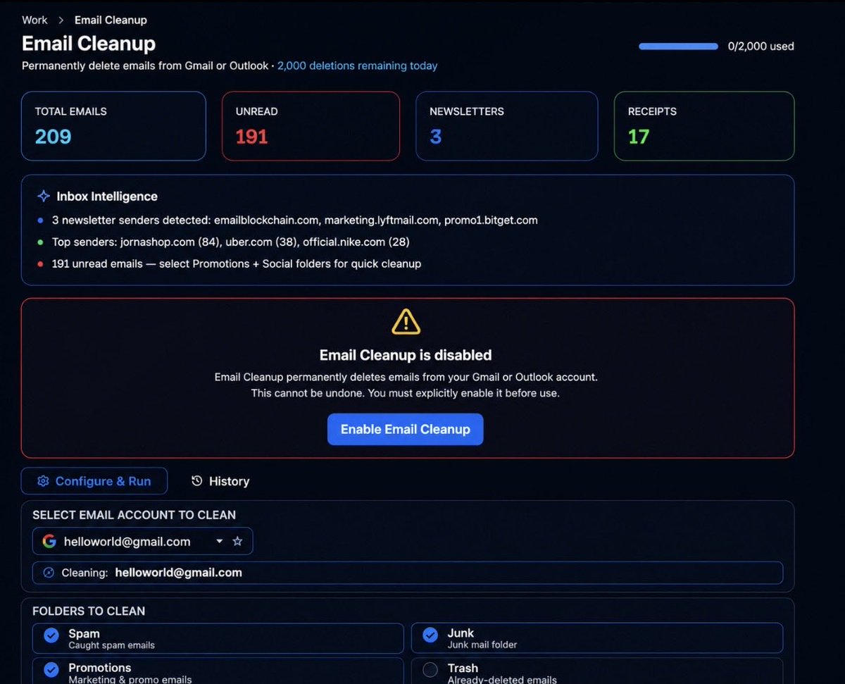Open the Receipts stat card
The height and width of the screenshot is (684, 845).
pyautogui.click(x=704, y=126)
